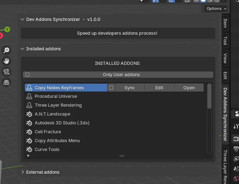Viewport: 239px width, 184px height.
Task: Open the Output properties tab (printer)
Action: pyautogui.click(x=236, y=149)
